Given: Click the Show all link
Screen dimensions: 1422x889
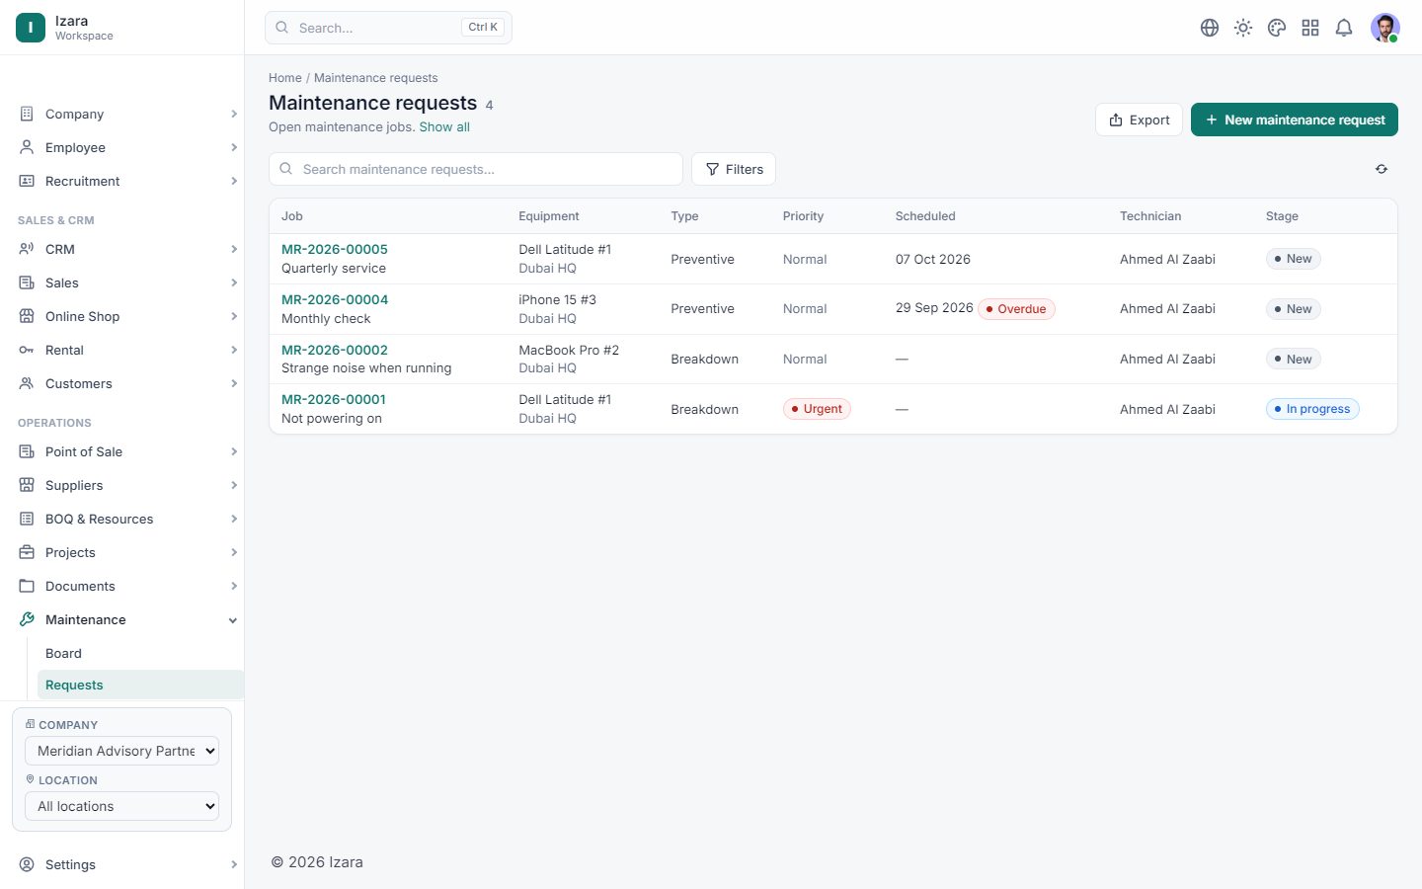Looking at the screenshot, I should 444,127.
